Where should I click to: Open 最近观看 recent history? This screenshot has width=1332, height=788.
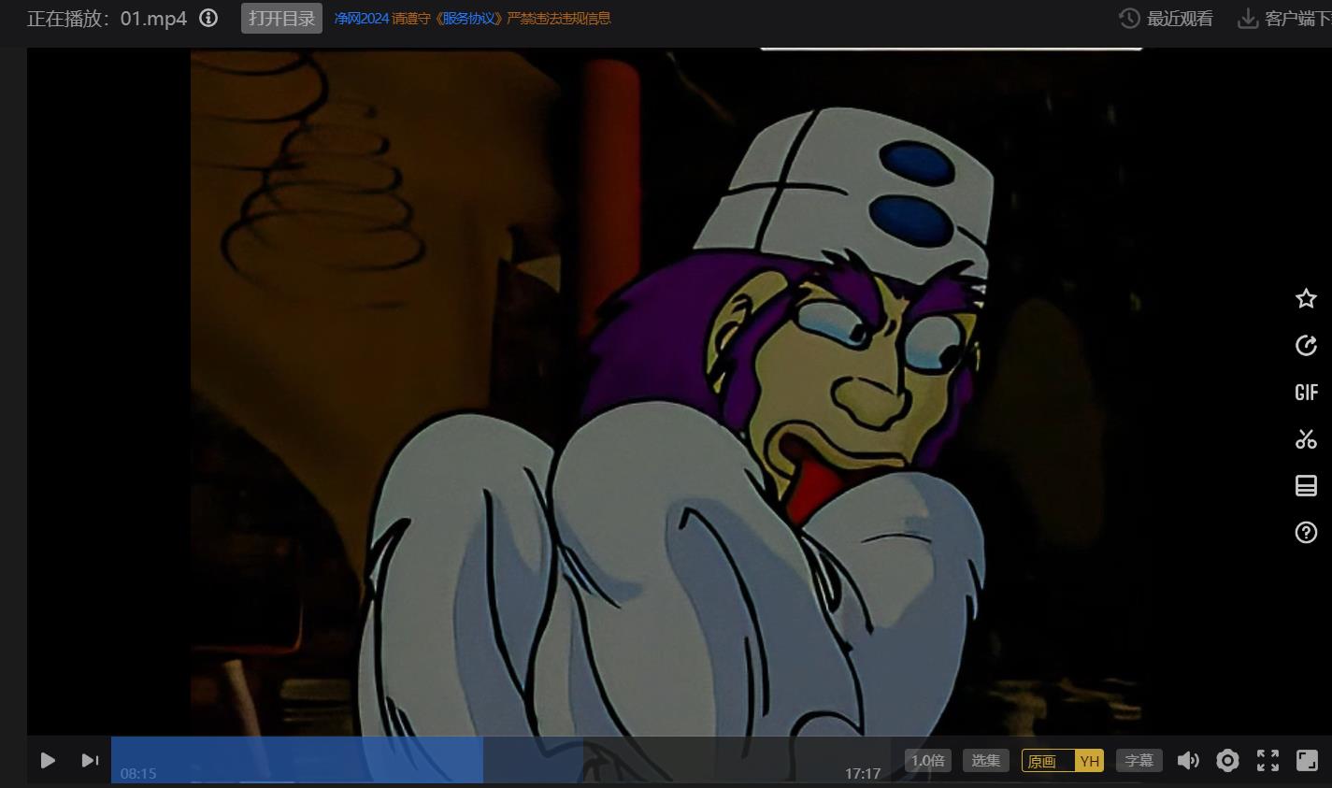tap(1167, 19)
